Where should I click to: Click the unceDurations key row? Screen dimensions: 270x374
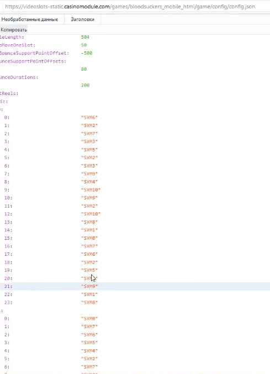(135, 77)
